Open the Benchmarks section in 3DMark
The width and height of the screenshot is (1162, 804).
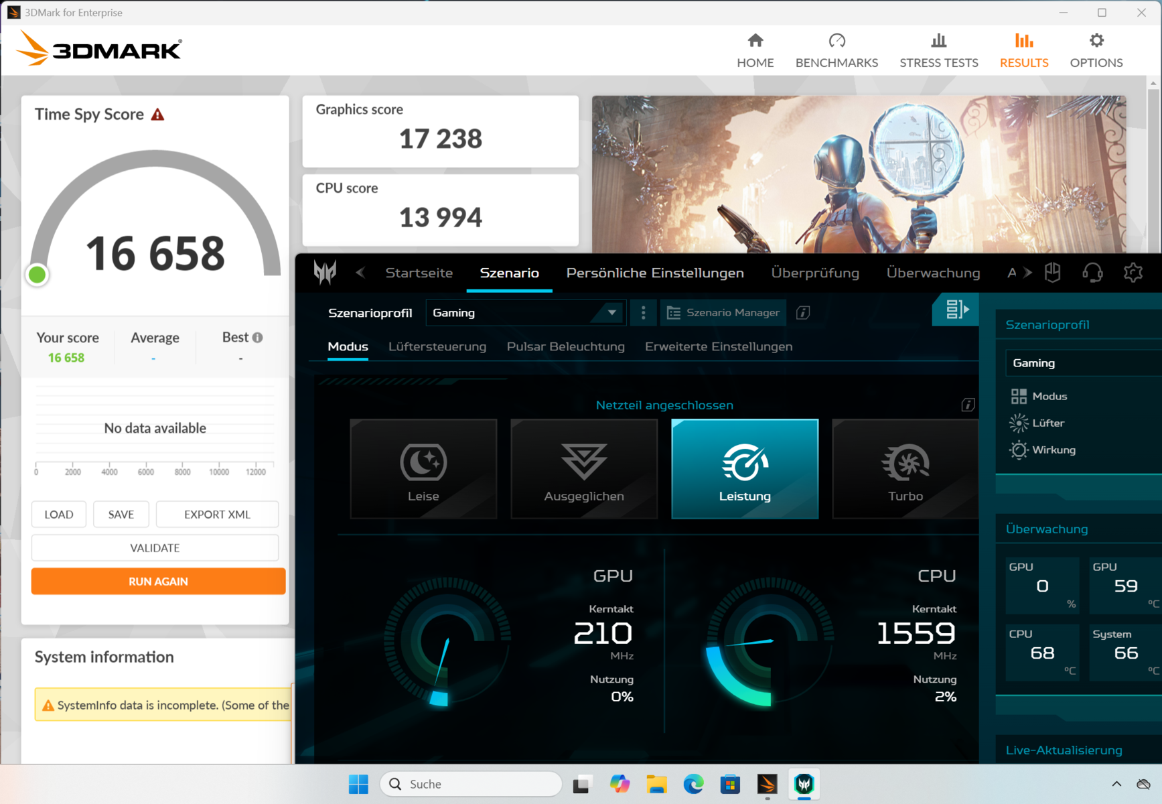click(x=837, y=50)
